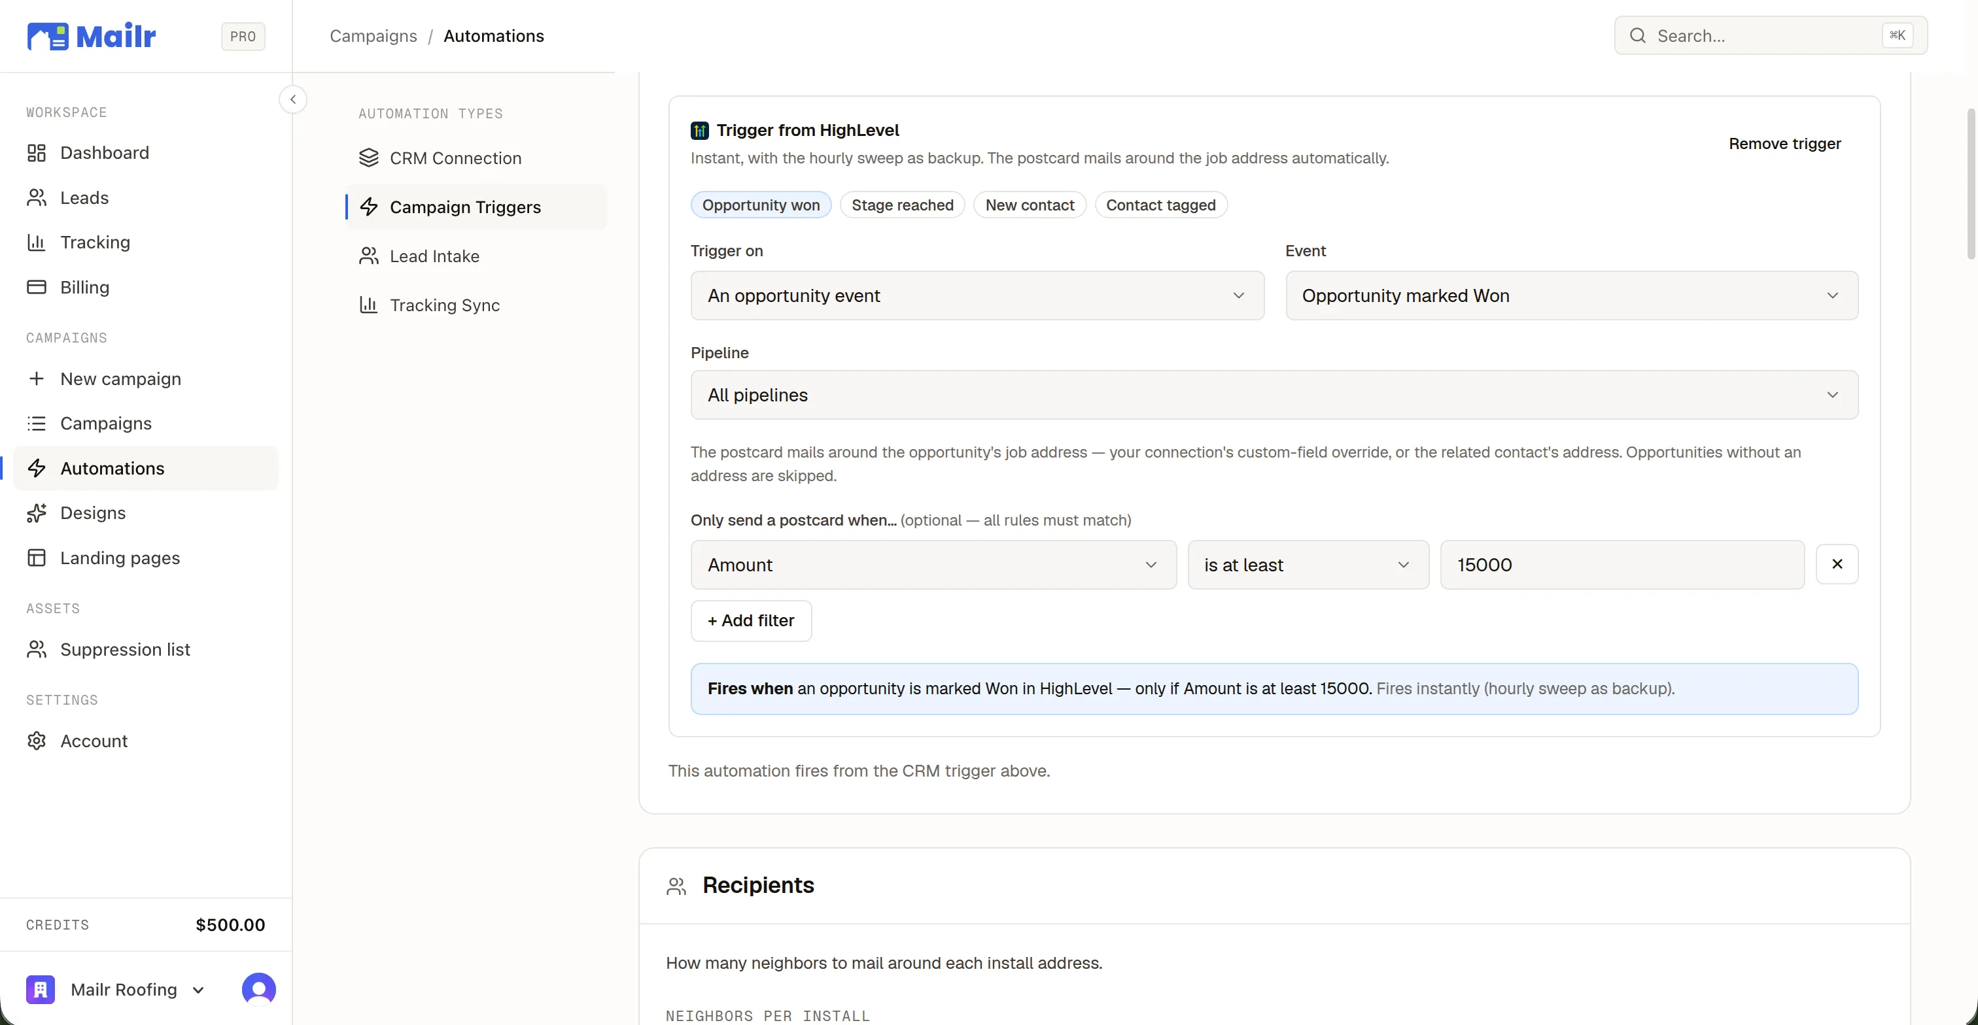
Task: Switch to Lead Intake automation type
Action: [476, 256]
